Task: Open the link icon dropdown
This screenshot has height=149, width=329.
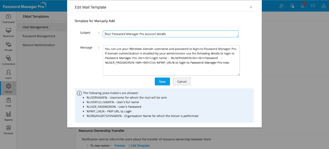Action: point(281,6)
